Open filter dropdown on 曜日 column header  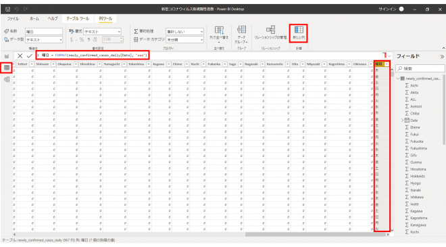pos(387,64)
